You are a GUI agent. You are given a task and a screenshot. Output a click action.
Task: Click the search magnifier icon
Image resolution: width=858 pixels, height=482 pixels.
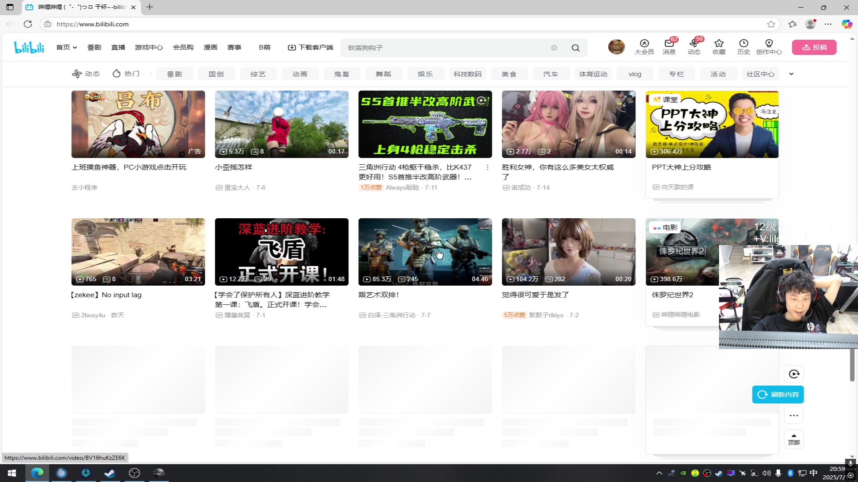coord(576,48)
